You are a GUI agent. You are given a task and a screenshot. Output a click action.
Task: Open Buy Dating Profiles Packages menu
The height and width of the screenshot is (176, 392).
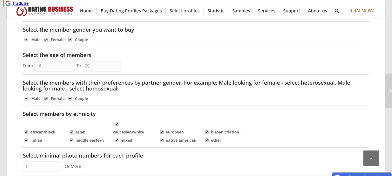click(x=131, y=11)
